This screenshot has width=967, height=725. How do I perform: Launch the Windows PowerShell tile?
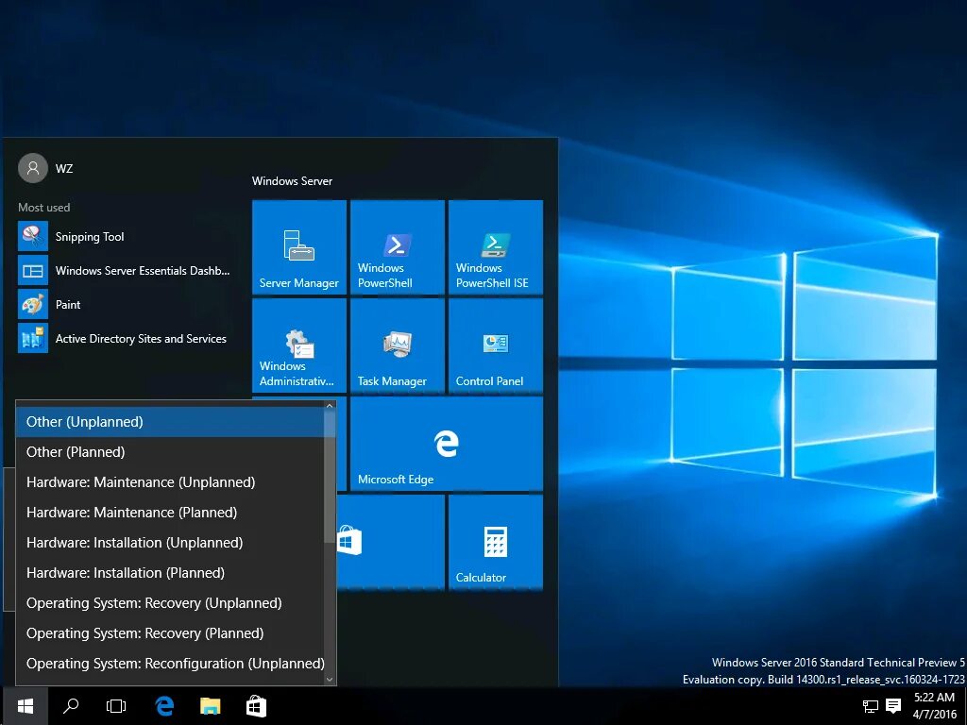pyautogui.click(x=398, y=246)
